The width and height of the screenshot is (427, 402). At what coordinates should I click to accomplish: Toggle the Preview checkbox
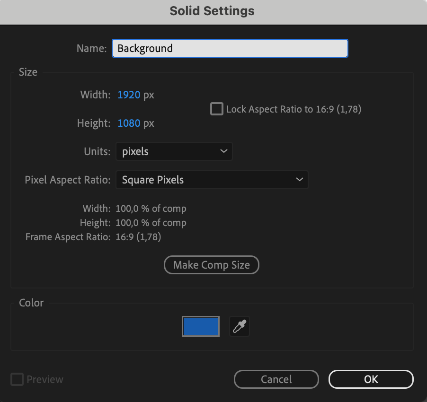17,379
